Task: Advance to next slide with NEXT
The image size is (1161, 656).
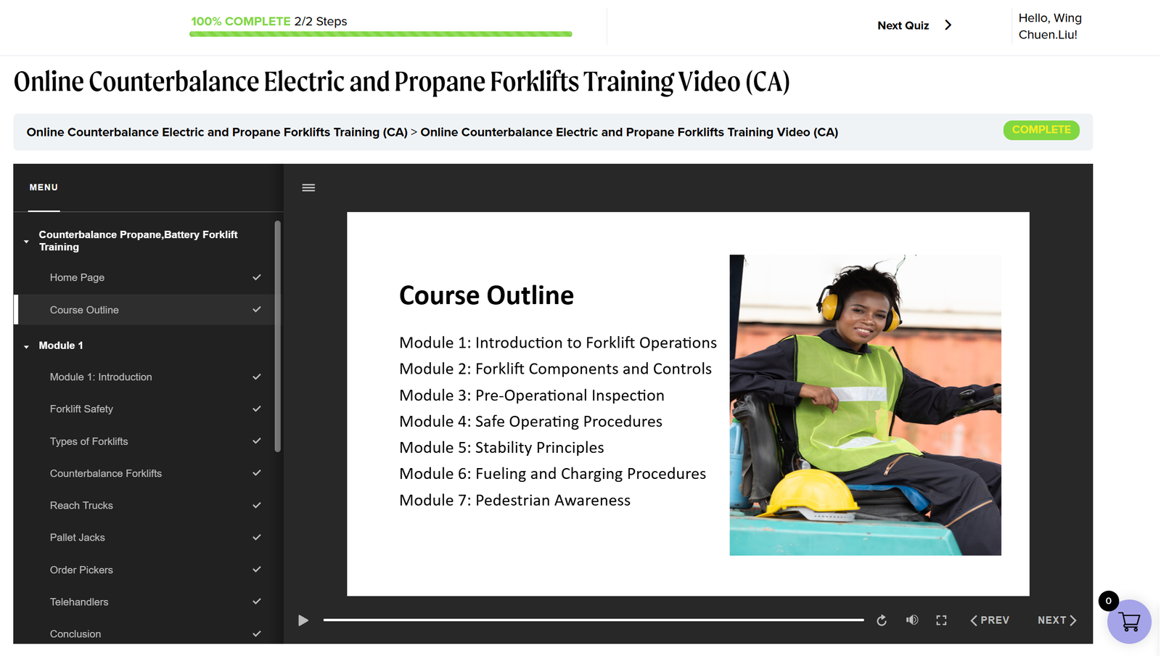Action: point(1057,620)
